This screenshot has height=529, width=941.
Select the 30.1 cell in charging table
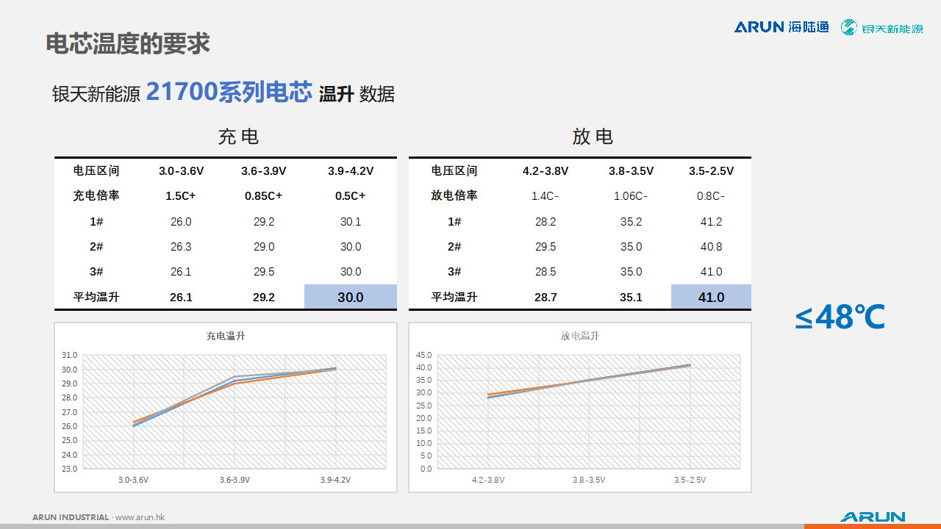tap(351, 222)
